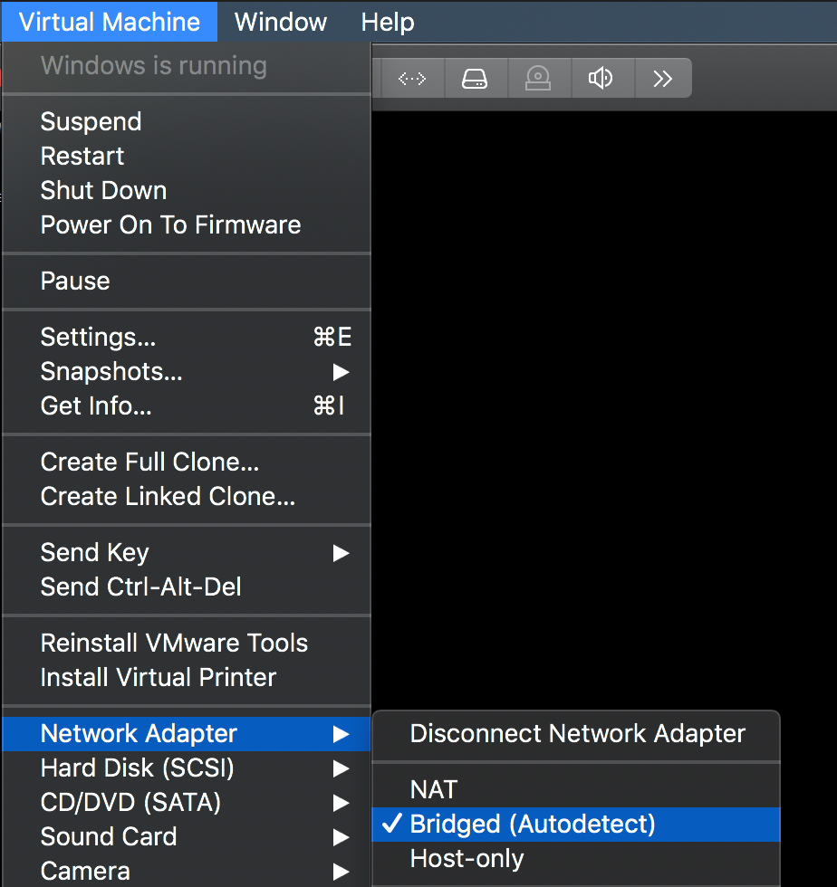This screenshot has height=887, width=837.
Task: Click the camera toolbar icon
Action: (x=537, y=78)
